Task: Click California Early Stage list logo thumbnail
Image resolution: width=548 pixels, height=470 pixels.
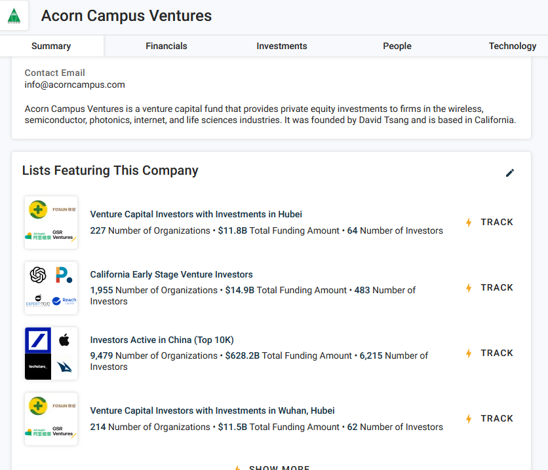Action: pyautogui.click(x=51, y=288)
